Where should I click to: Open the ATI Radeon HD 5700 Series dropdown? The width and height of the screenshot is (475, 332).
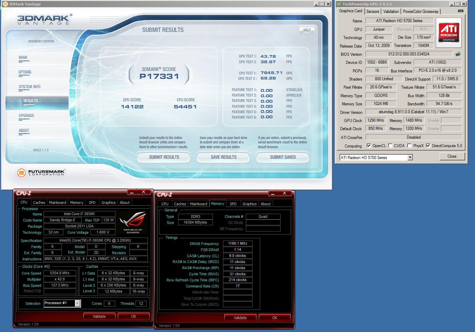(410, 157)
